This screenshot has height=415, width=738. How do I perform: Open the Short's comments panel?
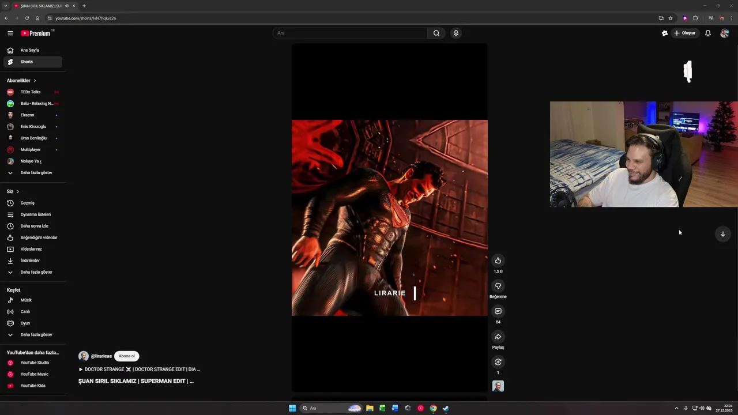[498, 311]
